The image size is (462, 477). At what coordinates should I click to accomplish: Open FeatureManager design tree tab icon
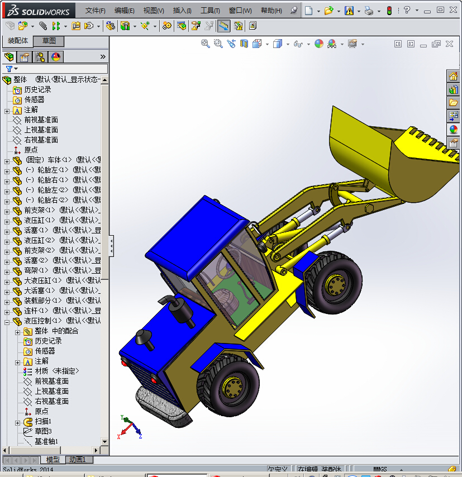(9, 56)
